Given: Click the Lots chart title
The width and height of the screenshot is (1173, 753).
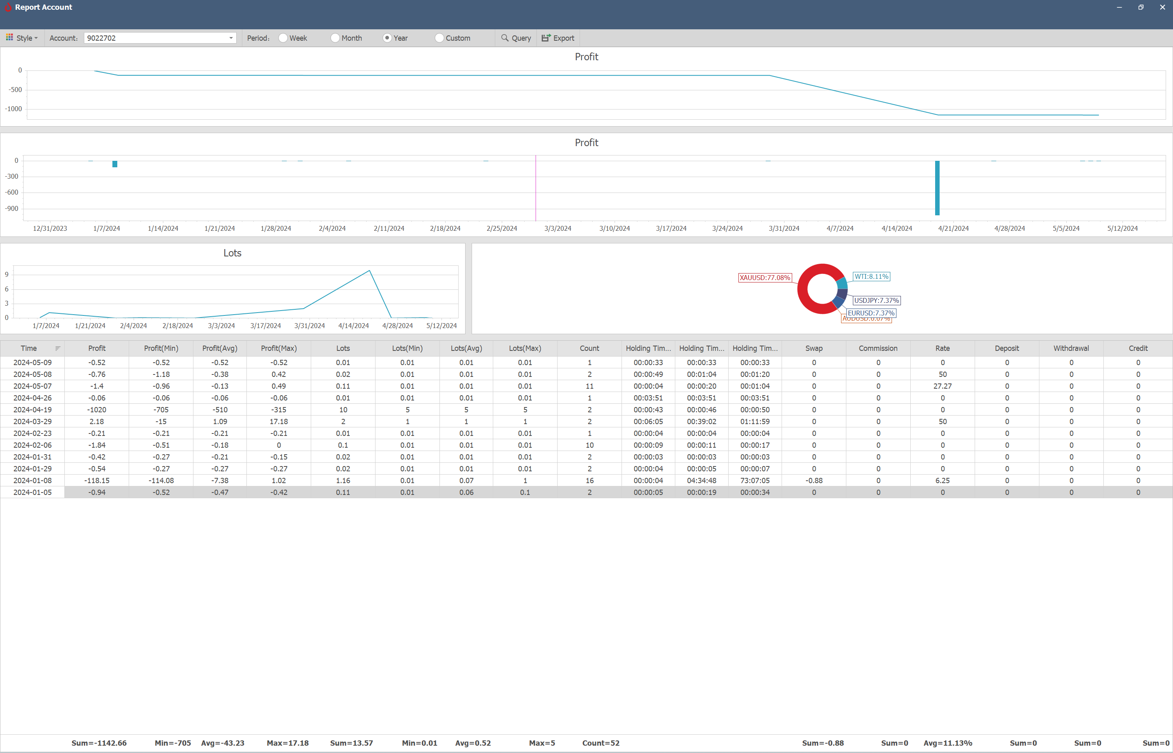Looking at the screenshot, I should tap(232, 253).
